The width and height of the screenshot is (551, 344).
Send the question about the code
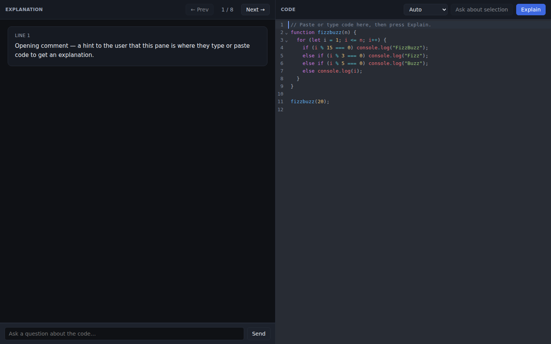(259, 334)
